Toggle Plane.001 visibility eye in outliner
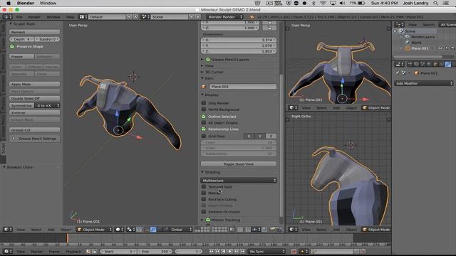 coord(440,48)
